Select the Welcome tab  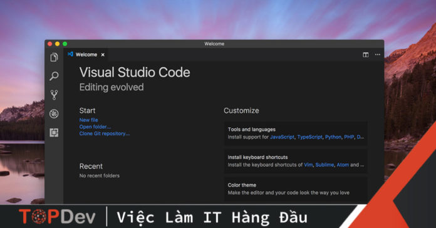pos(86,54)
